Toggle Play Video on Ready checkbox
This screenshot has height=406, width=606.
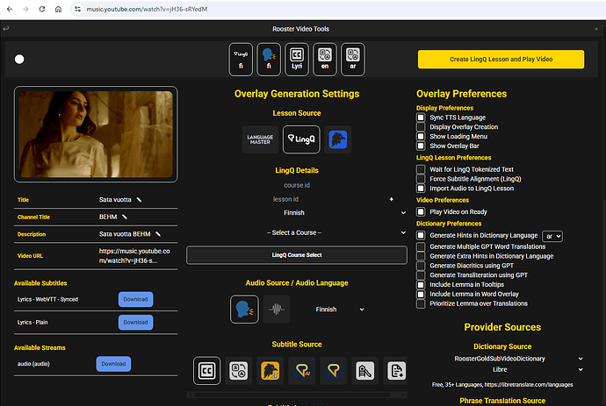click(421, 212)
